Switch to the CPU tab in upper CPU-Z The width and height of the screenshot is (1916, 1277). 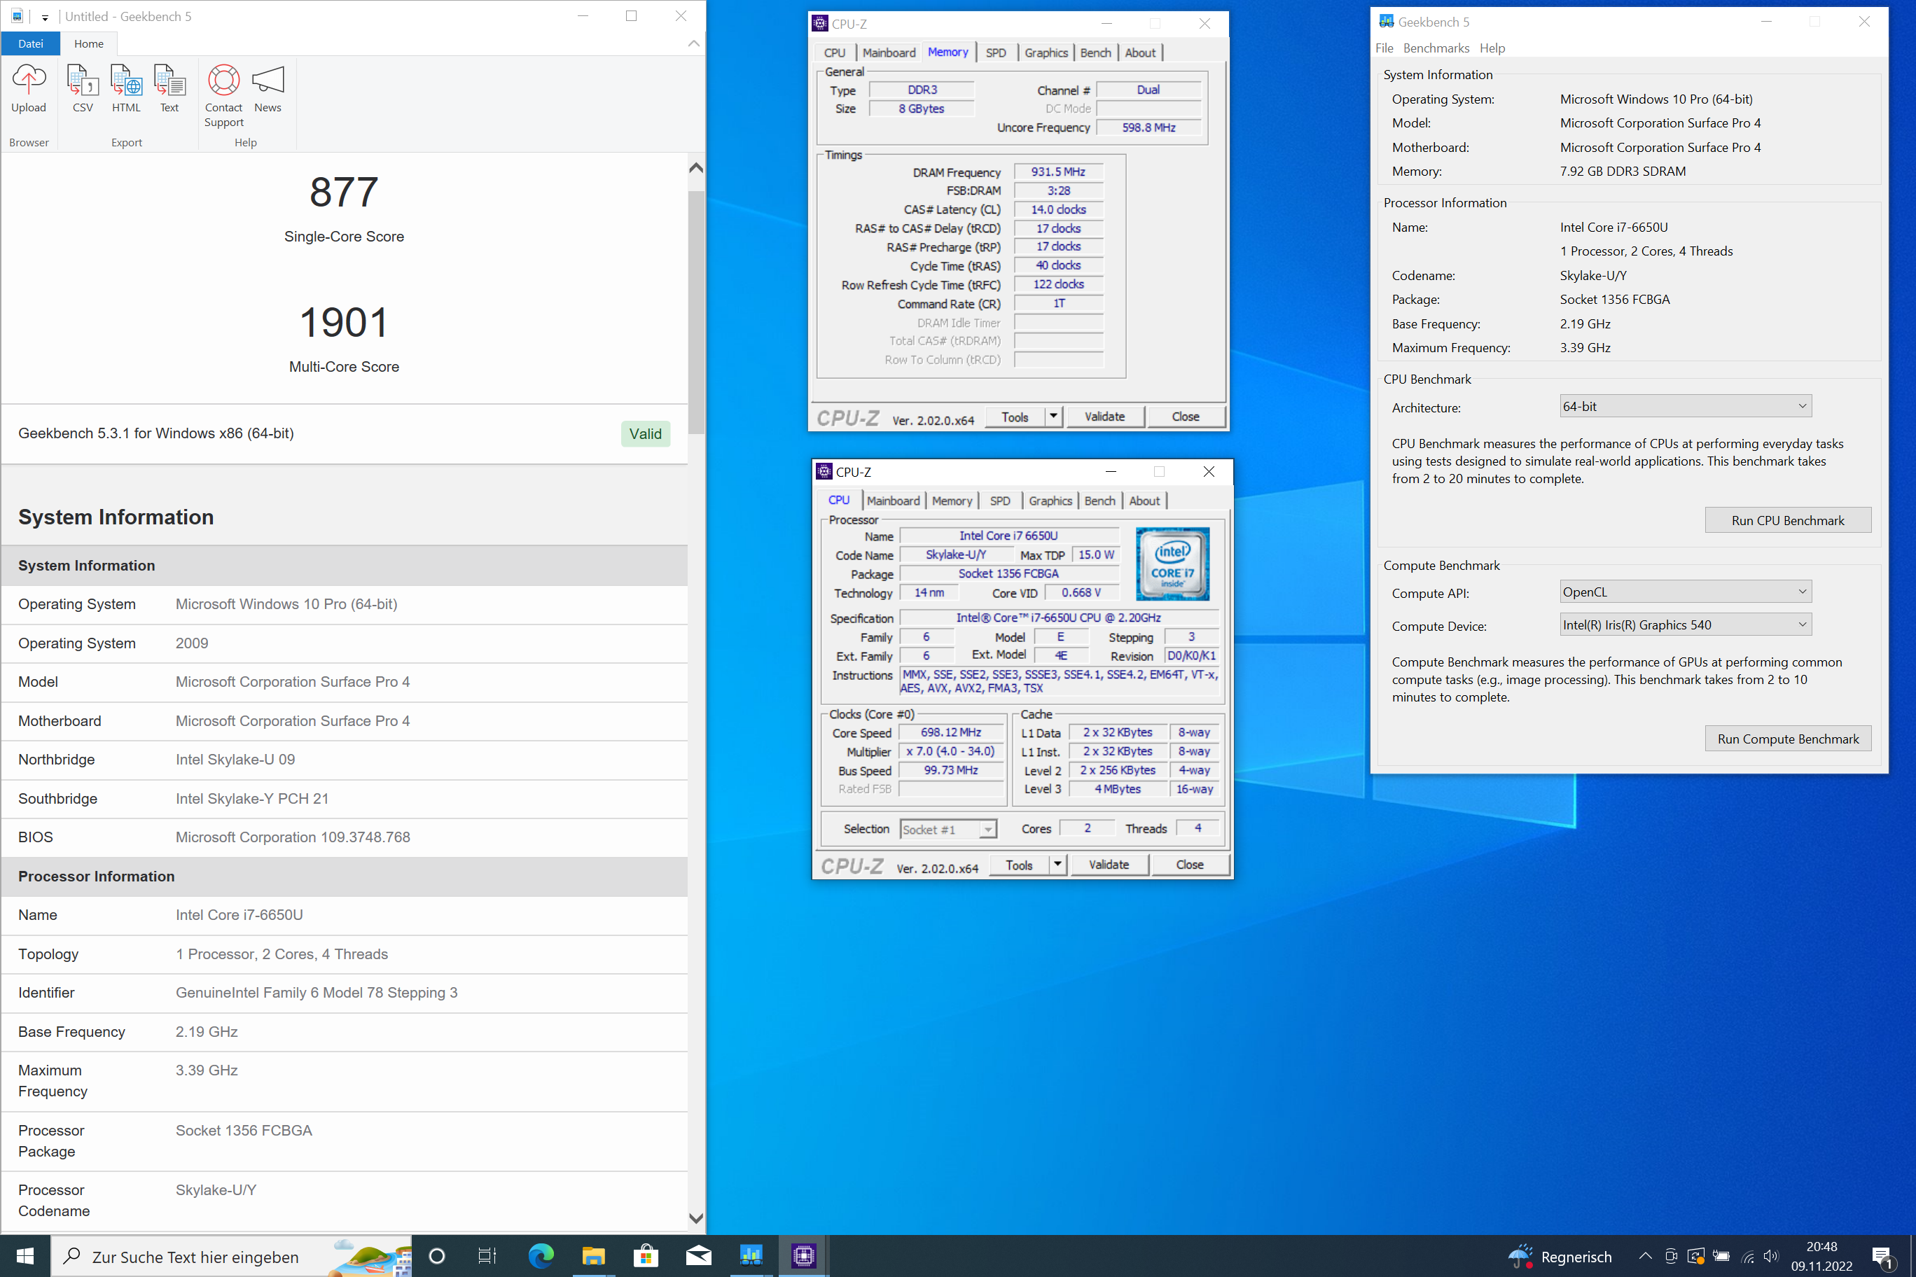834,53
